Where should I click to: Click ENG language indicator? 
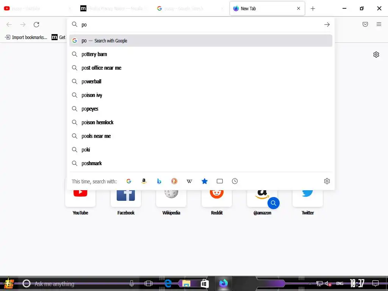point(340,283)
